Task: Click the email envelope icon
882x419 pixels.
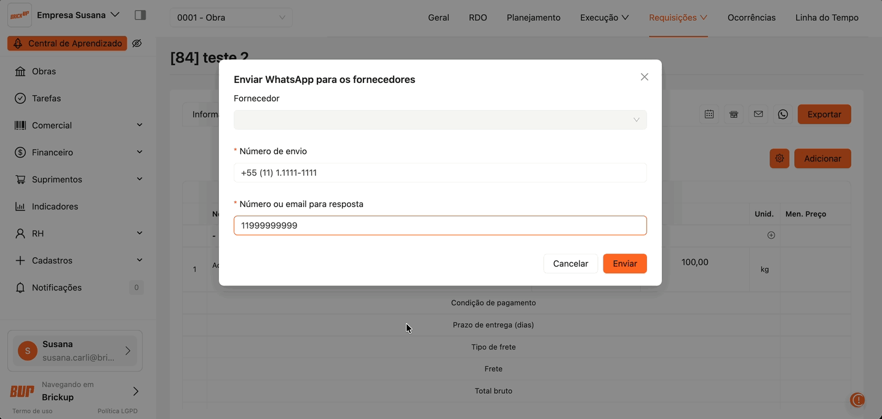Action: (x=758, y=114)
